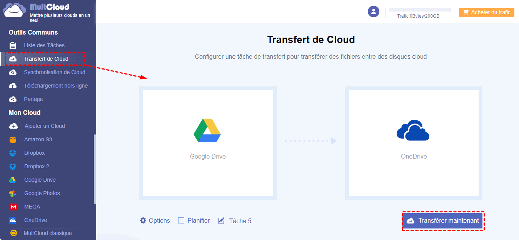
Task: Open the Partage menu item
Action: coord(33,99)
